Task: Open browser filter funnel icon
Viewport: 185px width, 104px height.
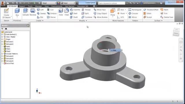Action: pyautogui.click(x=2, y=29)
